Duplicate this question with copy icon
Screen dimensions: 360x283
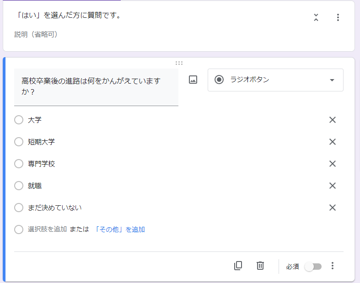tap(238, 266)
